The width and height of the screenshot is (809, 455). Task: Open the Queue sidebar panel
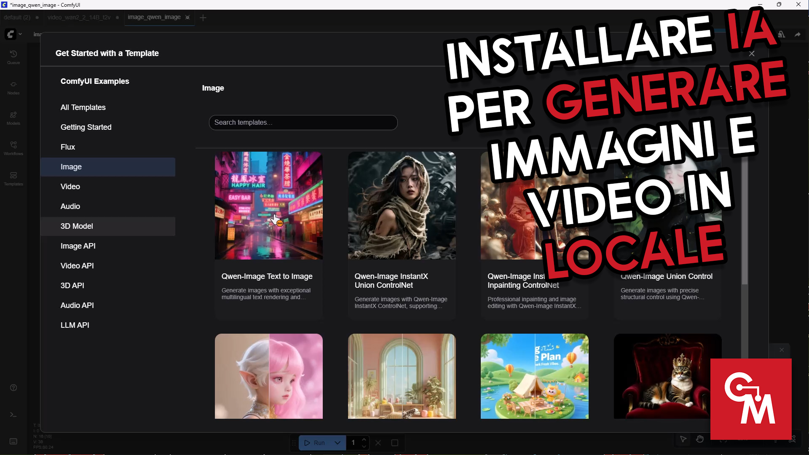pyautogui.click(x=13, y=57)
